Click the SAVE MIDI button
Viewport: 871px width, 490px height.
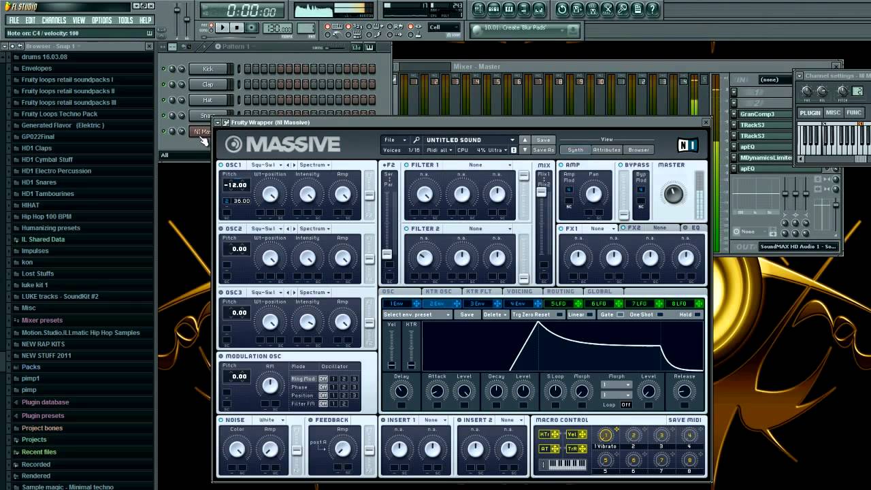coord(685,420)
